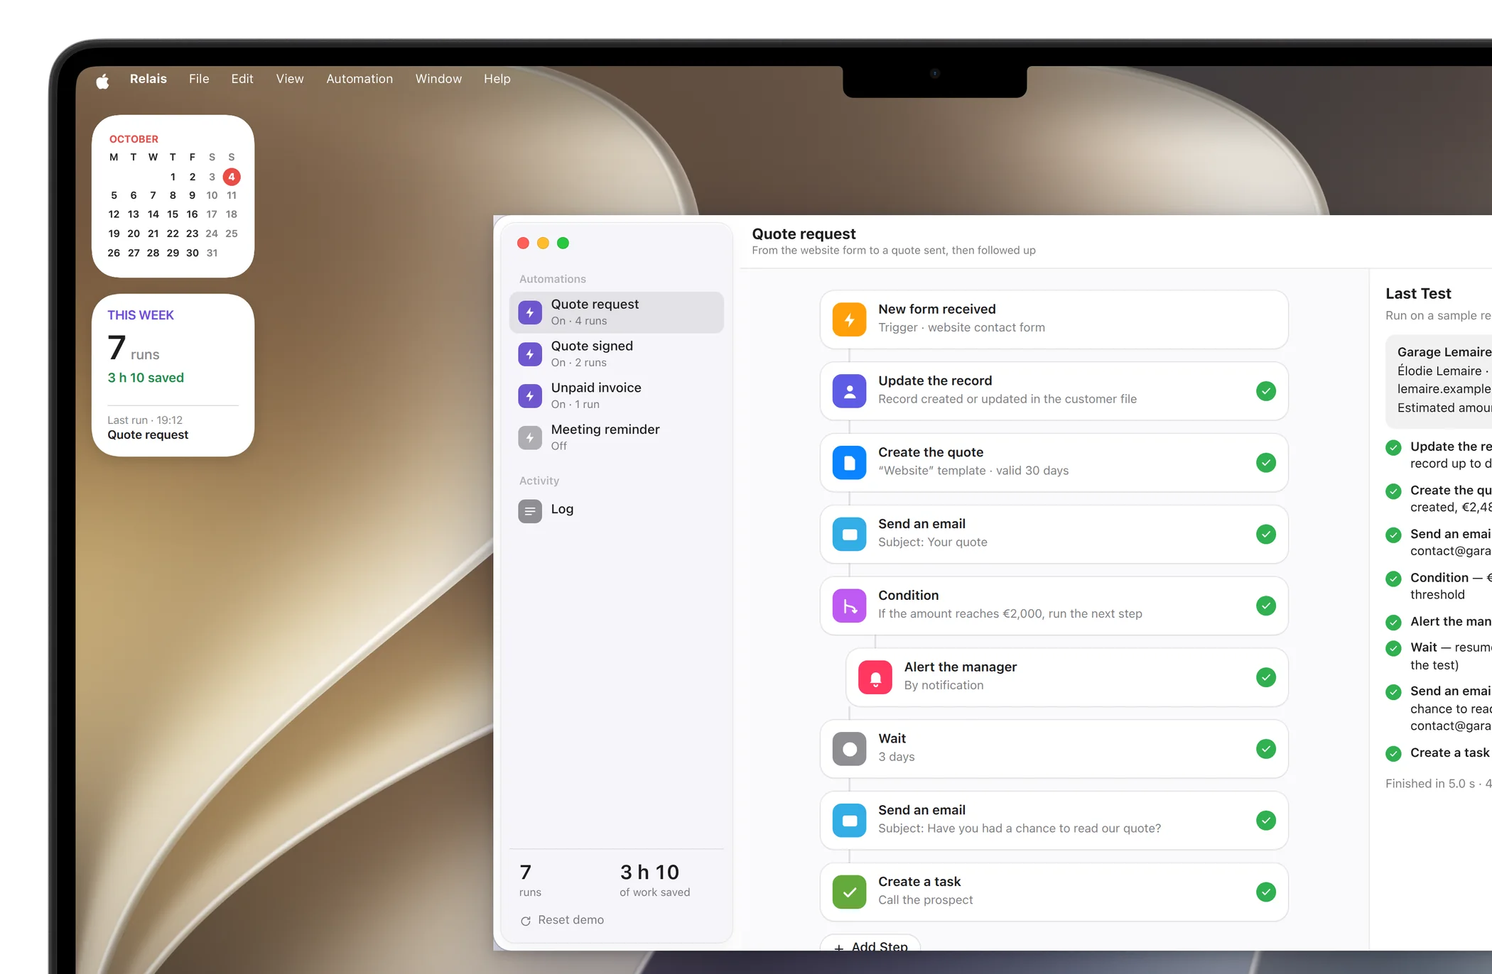Click "3 h 10 saved" in This Week widget

[146, 378]
